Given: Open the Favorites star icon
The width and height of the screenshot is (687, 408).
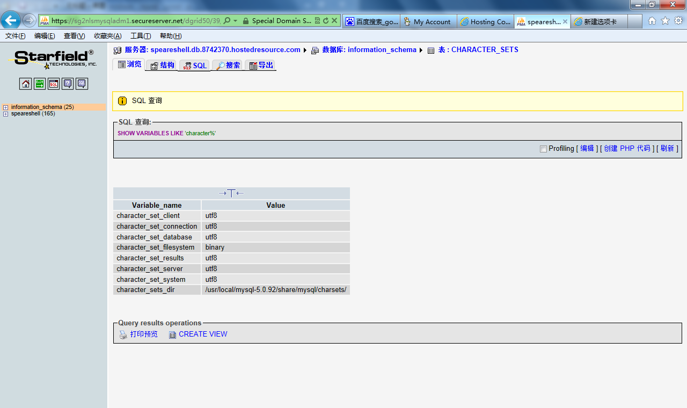Looking at the screenshot, I should (665, 21).
